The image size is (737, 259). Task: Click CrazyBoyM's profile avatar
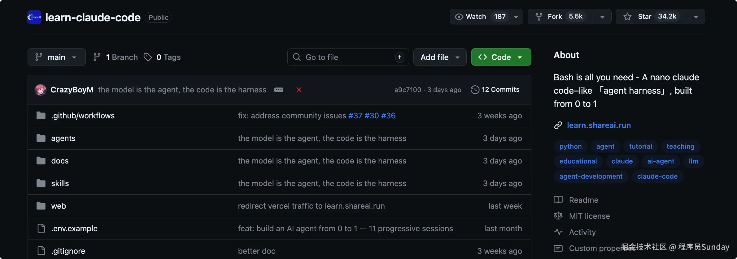[41, 90]
